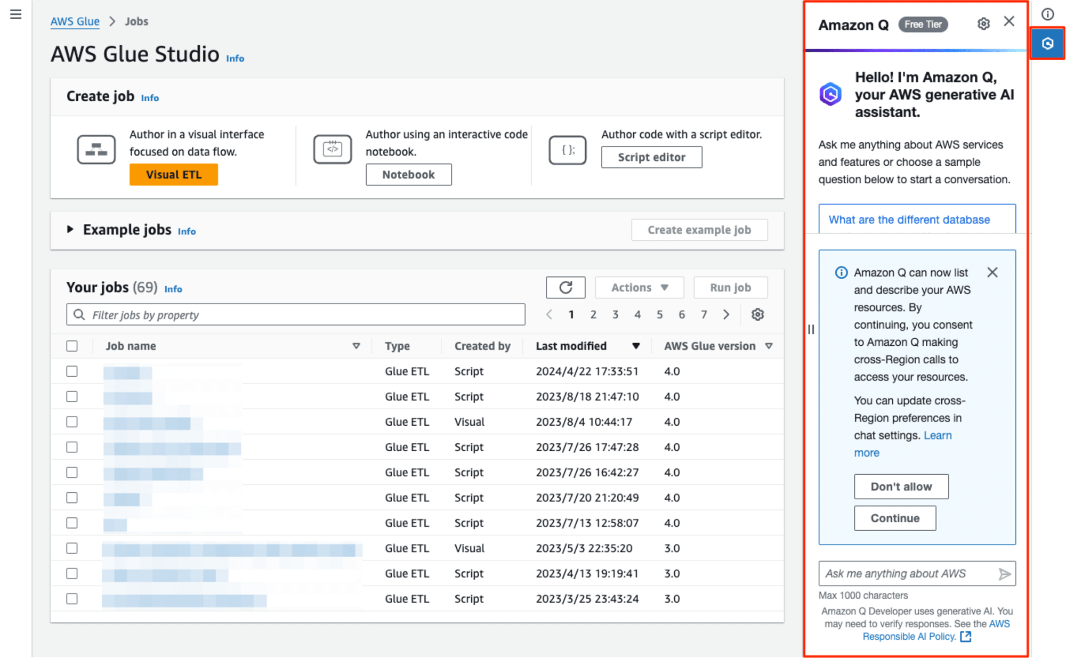
Task: Select job modified 2023/8/18 21:47:10
Action: tap(72, 396)
